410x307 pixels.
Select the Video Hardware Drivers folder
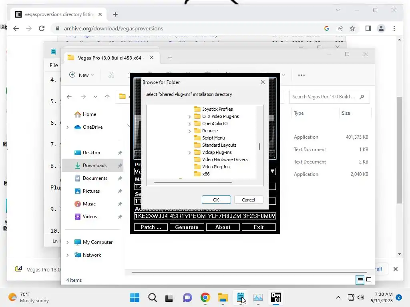click(225, 159)
